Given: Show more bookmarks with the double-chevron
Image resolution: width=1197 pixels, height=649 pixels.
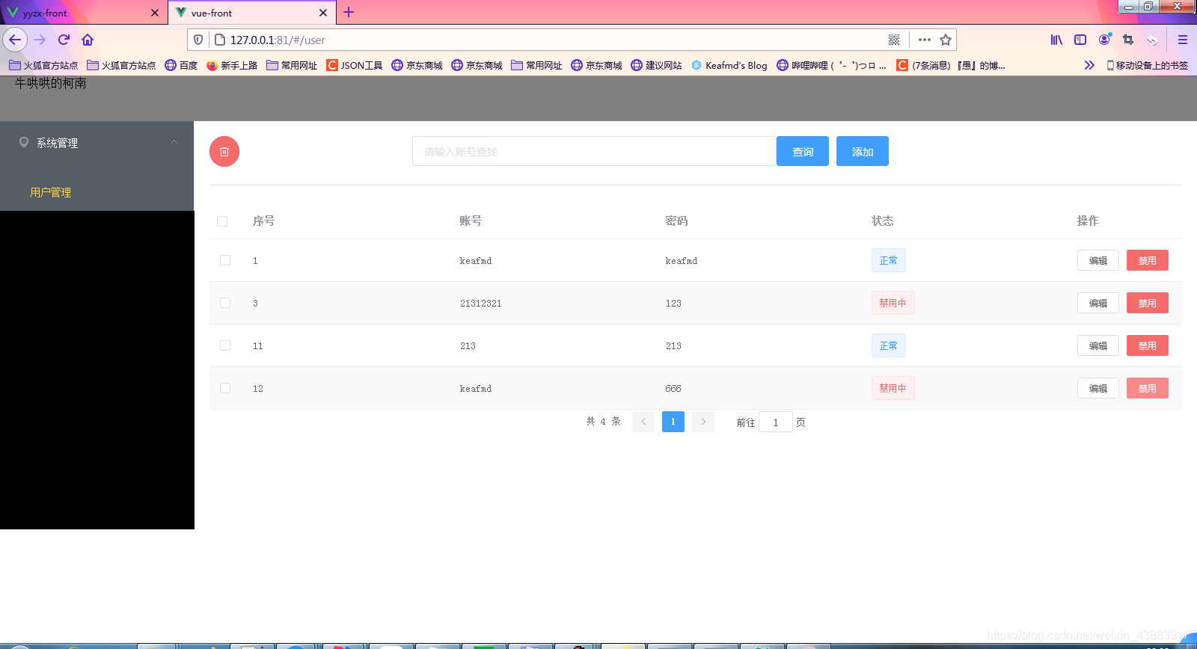Looking at the screenshot, I should click(x=1089, y=65).
